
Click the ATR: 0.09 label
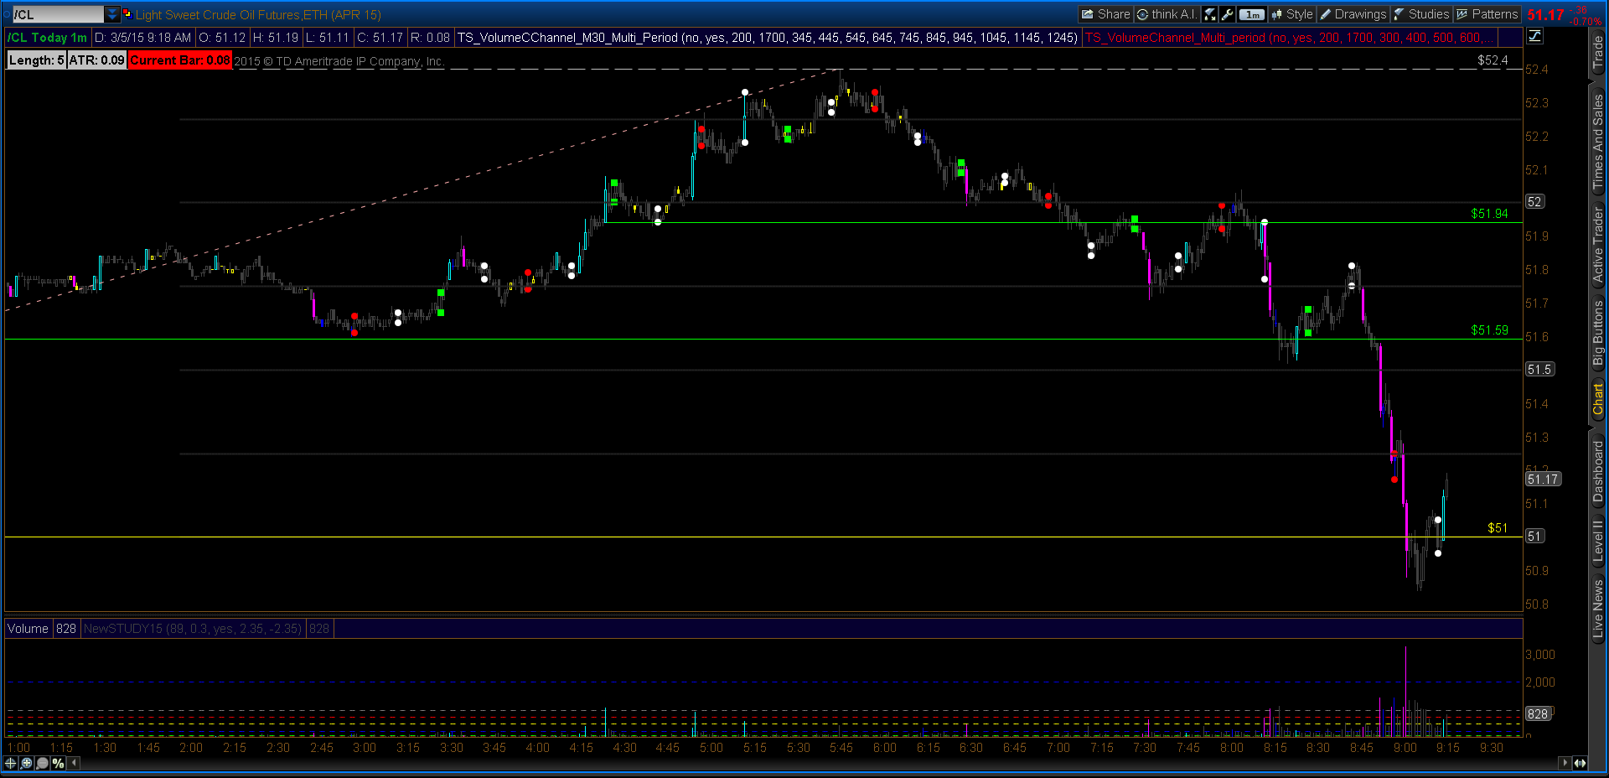[97, 60]
